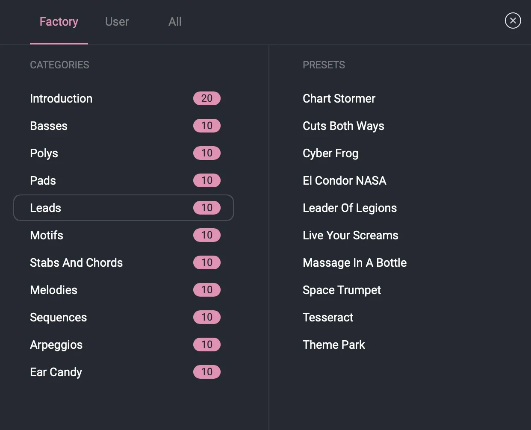Load the Massage In A Bottle preset
The image size is (531, 430).
tap(354, 263)
